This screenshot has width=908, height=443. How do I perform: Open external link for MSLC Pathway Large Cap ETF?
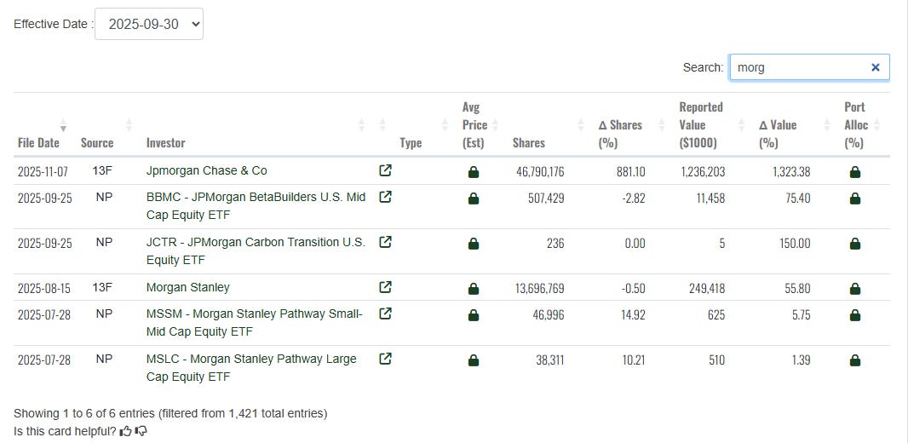385,359
